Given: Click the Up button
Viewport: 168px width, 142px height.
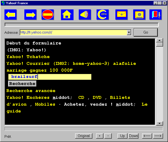Looking at the screenshot, I should pyautogui.click(x=122, y=136).
